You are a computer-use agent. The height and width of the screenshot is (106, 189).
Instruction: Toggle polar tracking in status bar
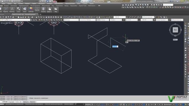107,105
